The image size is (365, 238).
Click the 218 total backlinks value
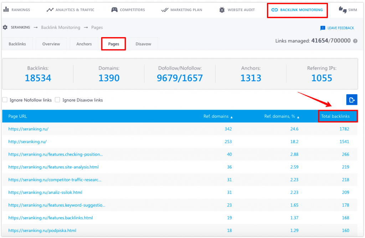[x=345, y=180]
